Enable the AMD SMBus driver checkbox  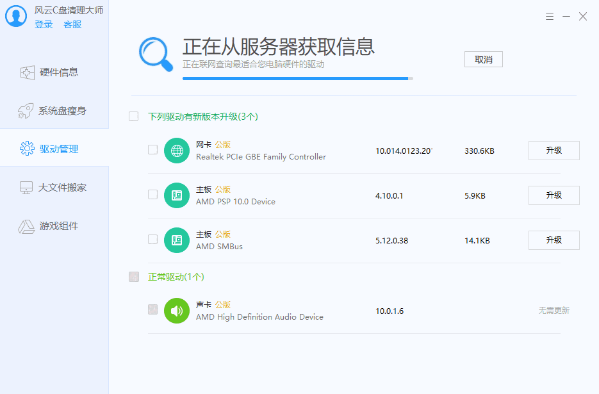click(x=152, y=240)
